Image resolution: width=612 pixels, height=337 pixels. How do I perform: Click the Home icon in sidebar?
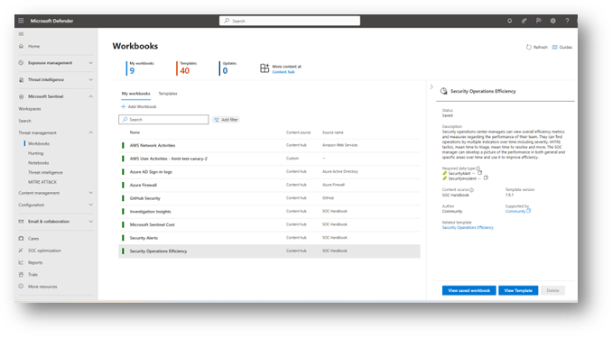[21, 46]
